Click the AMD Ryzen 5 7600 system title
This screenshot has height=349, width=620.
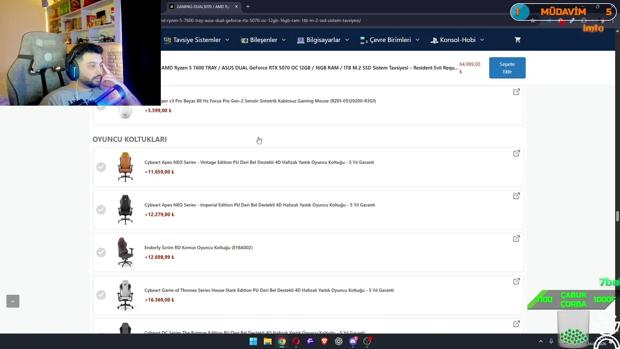[310, 68]
